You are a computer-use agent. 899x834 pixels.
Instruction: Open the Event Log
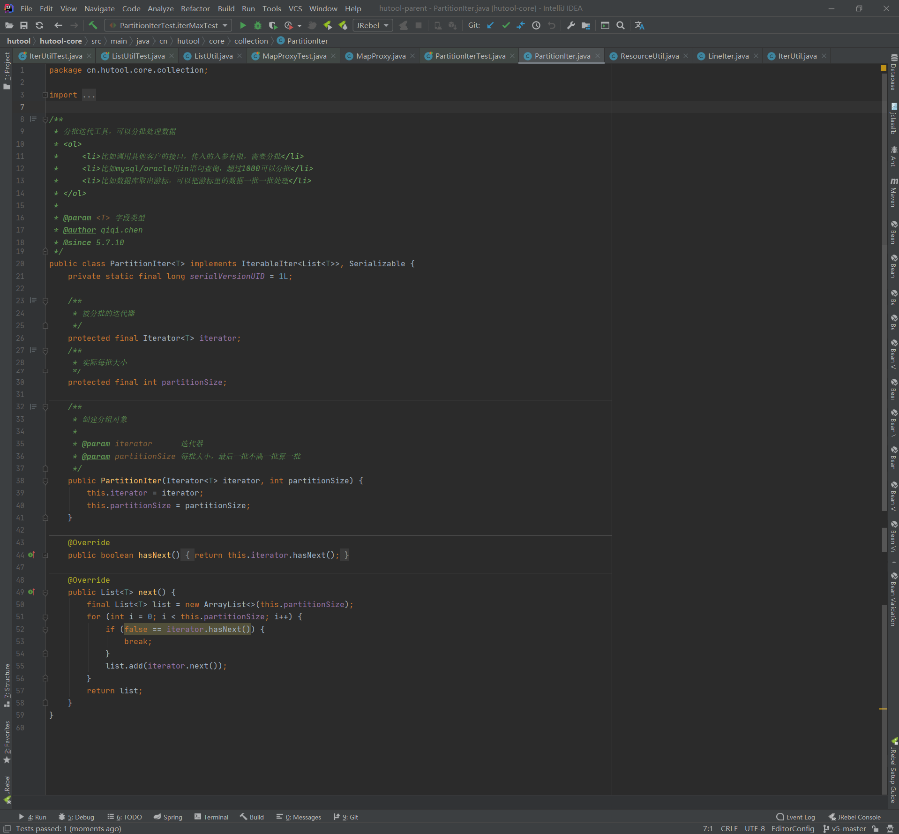pos(795,817)
